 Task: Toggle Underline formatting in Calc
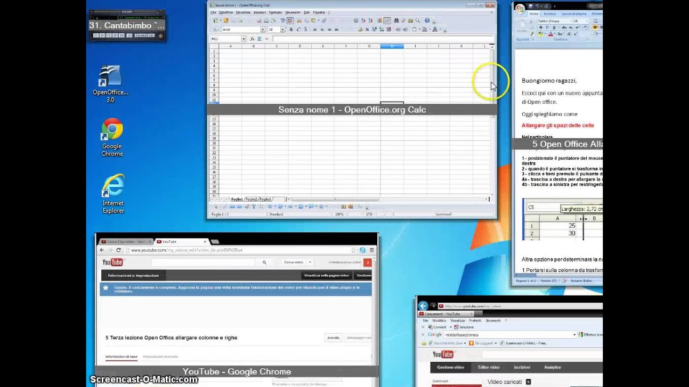click(305, 30)
